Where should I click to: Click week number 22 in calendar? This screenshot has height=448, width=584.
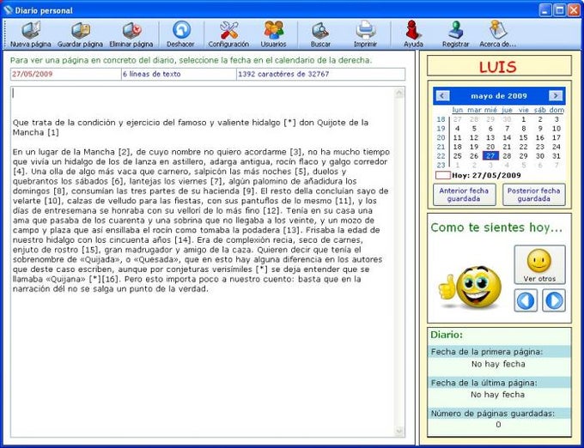tap(441, 156)
